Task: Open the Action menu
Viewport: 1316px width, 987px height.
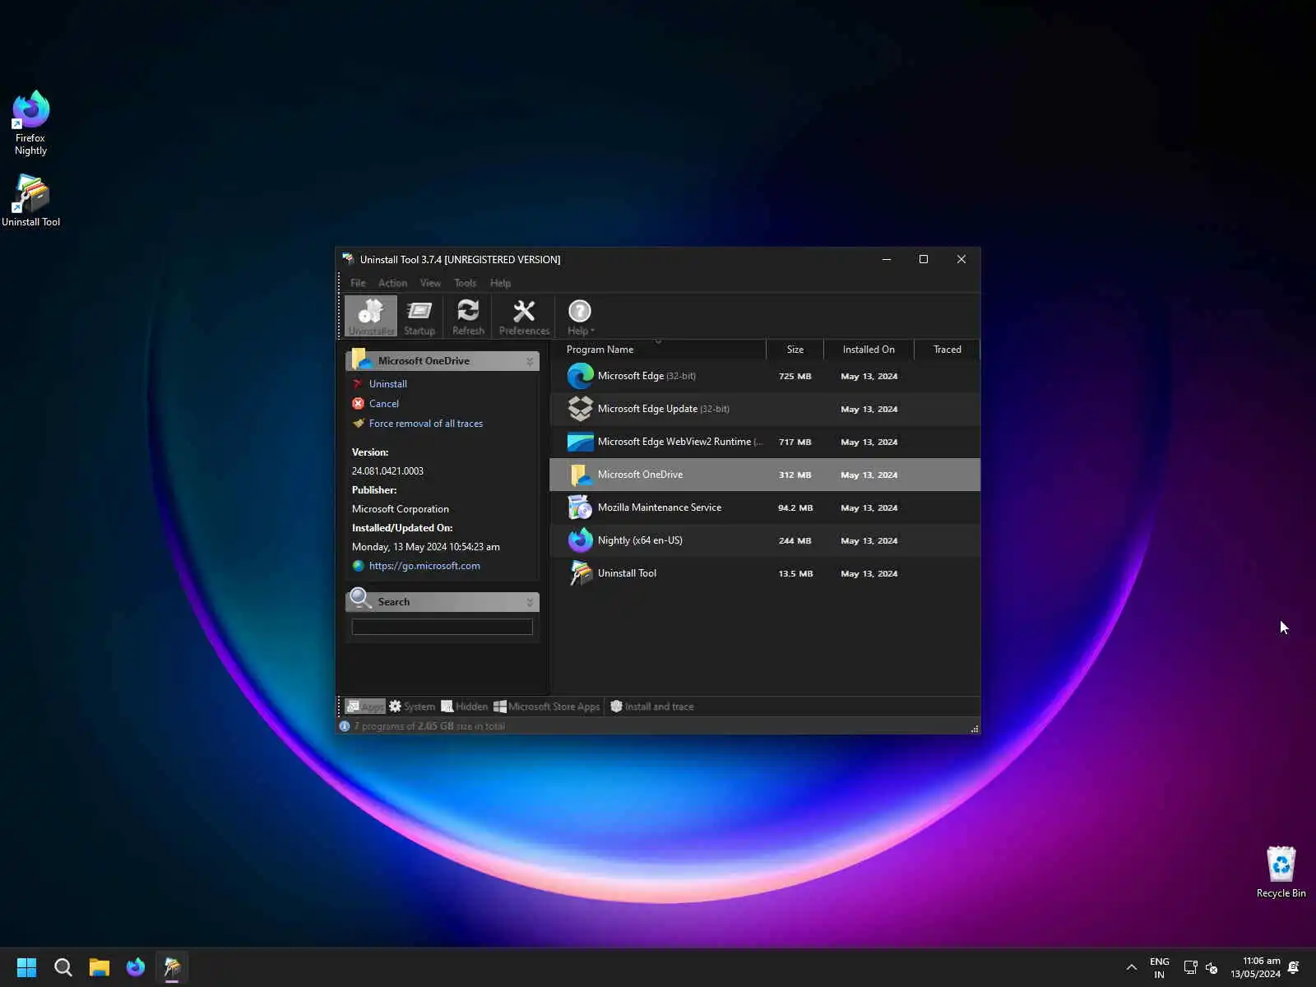Action: click(392, 283)
